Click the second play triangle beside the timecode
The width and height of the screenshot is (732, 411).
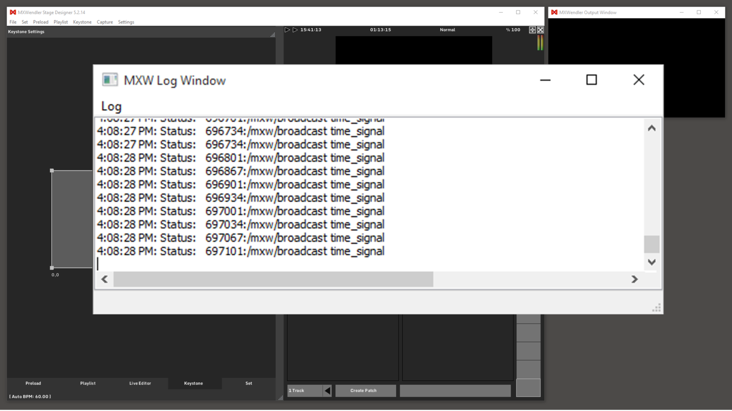pos(295,30)
